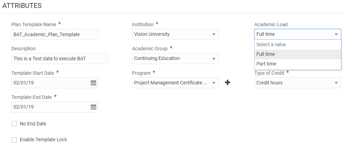
Task: Click the Template End Date input
Action: pos(50,107)
